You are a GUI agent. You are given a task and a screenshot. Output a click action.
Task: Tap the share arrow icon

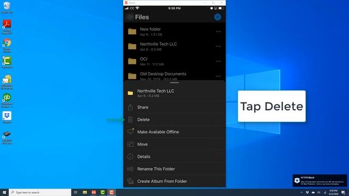pos(130,107)
